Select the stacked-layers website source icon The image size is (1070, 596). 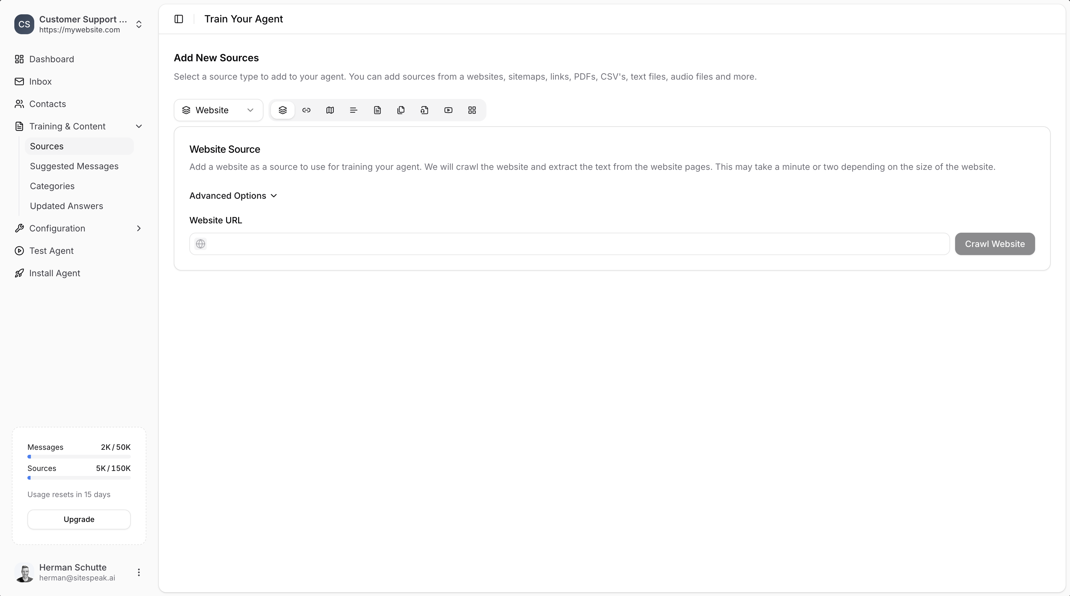pyautogui.click(x=282, y=110)
